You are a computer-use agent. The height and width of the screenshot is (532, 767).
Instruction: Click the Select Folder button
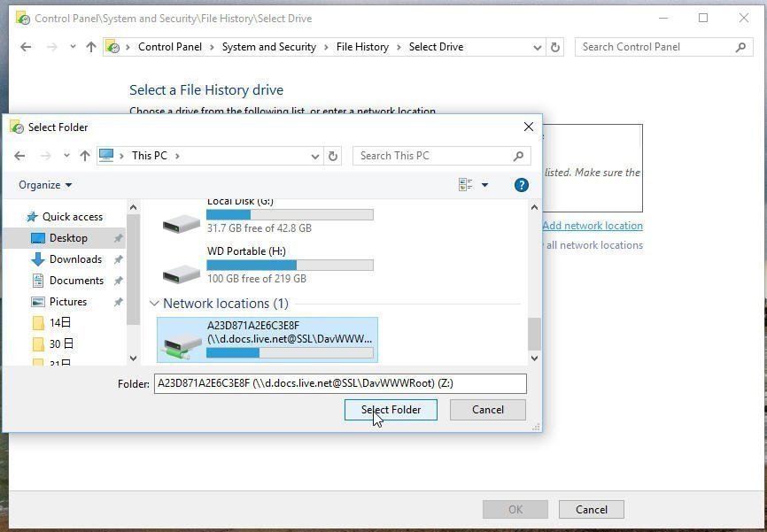tap(391, 410)
